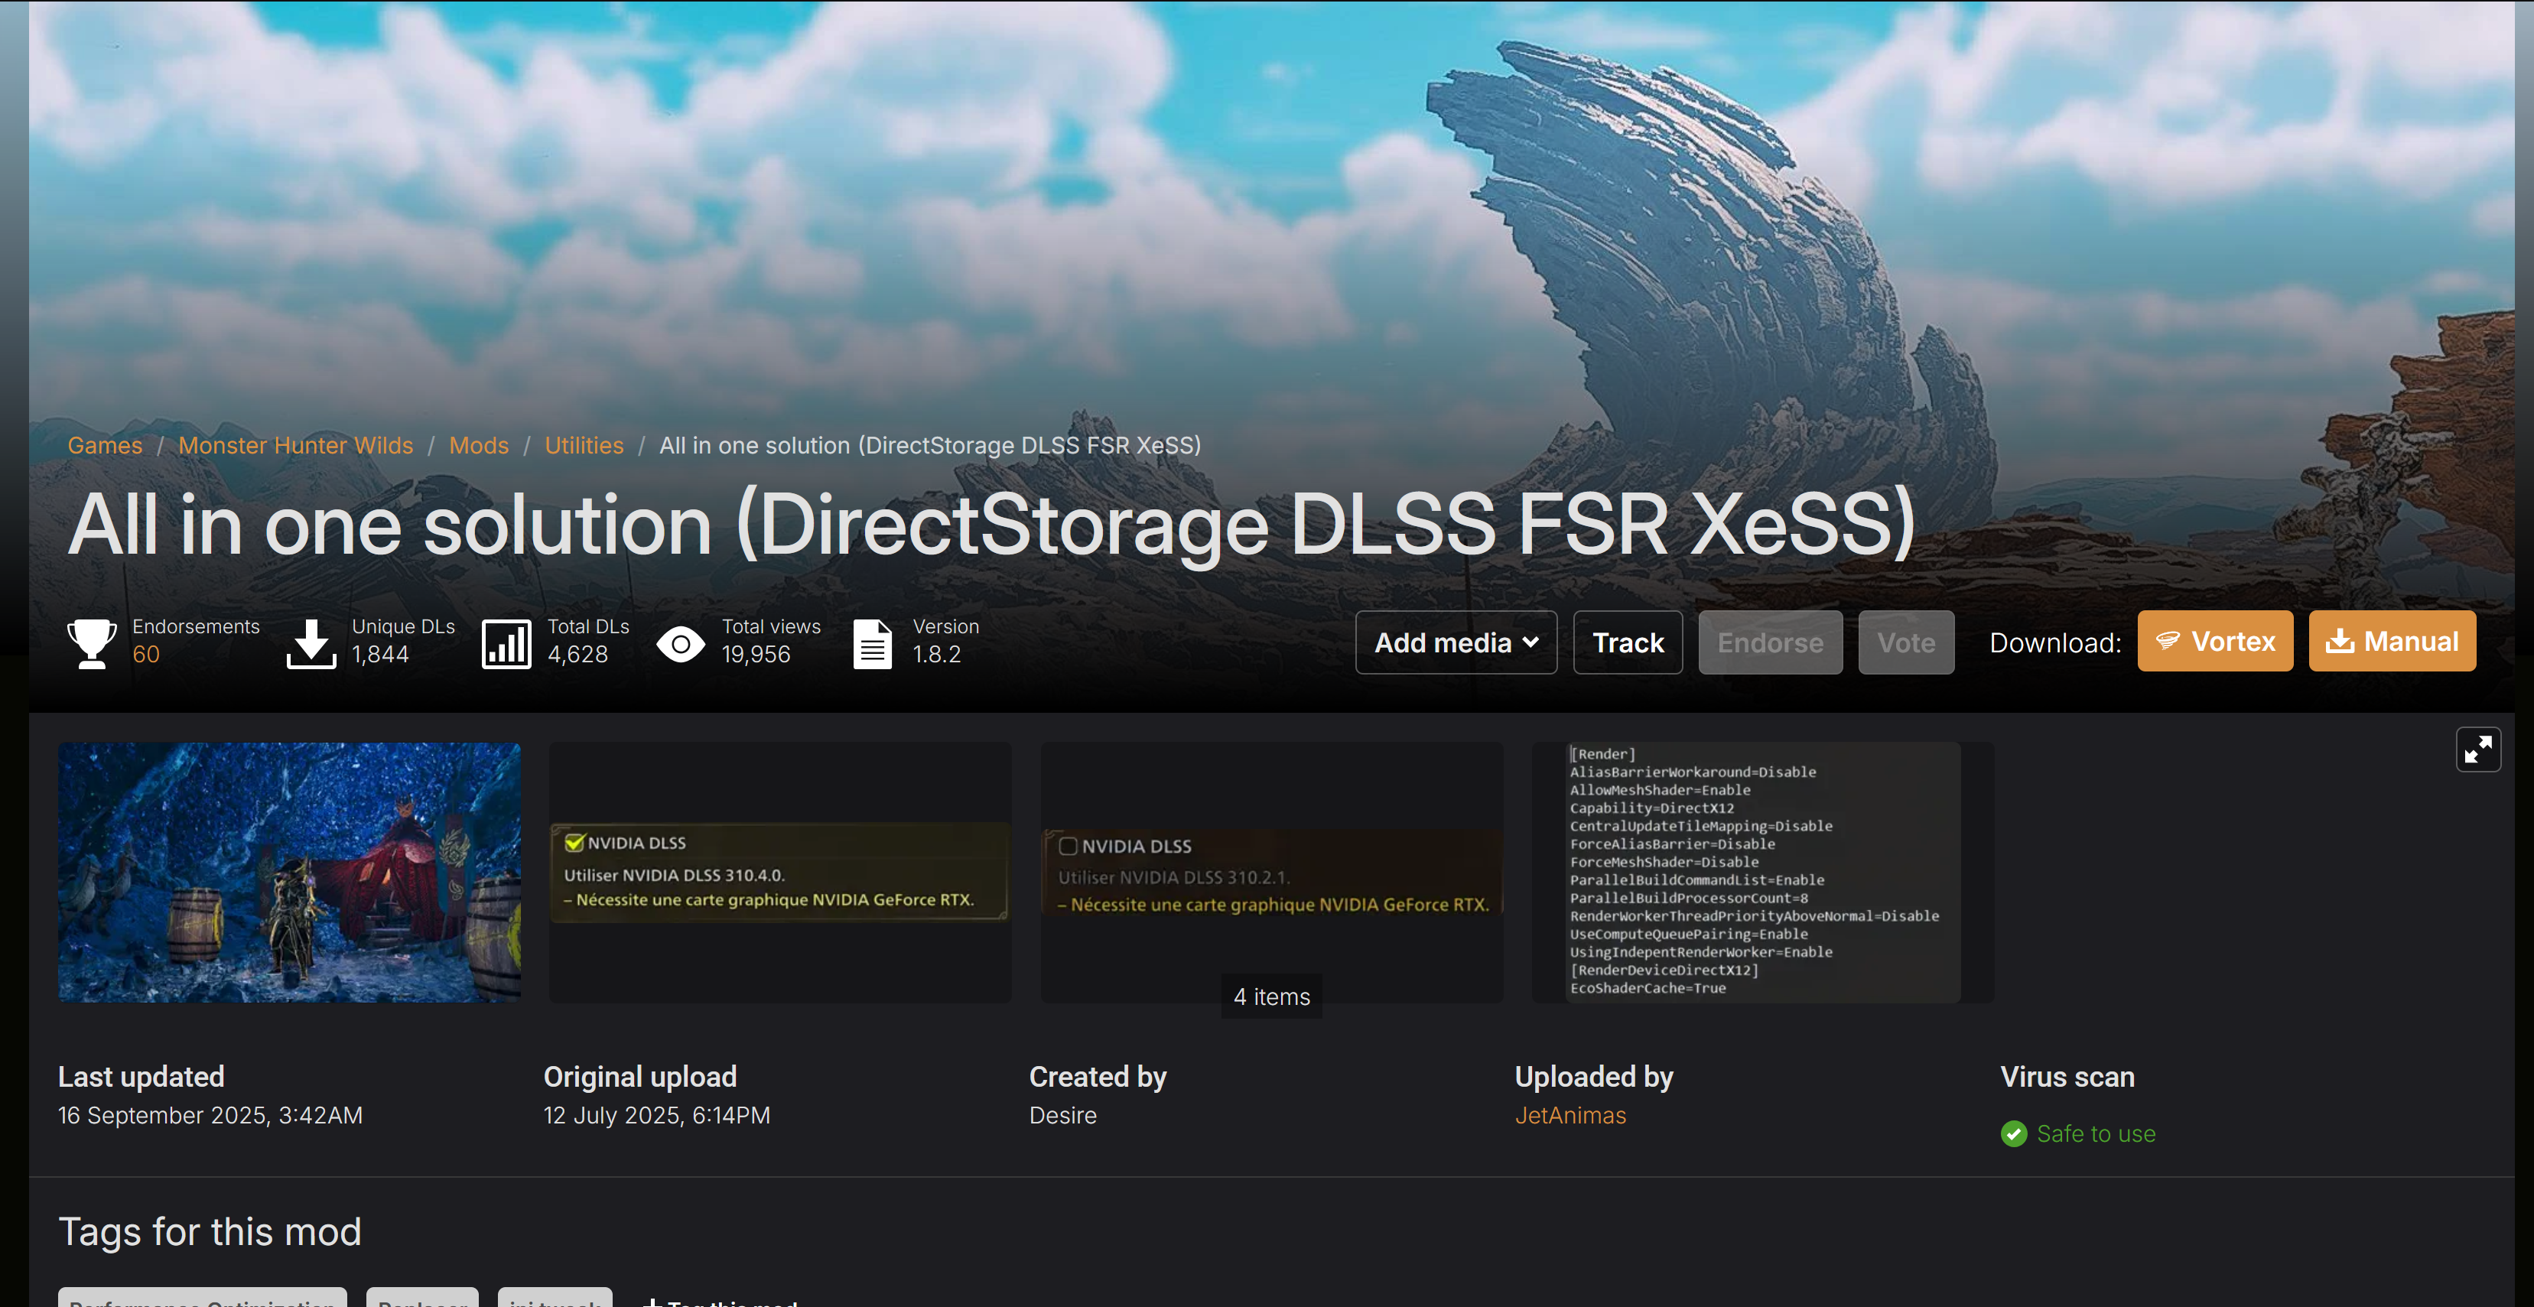
Task: Click the creator name 'Desire'
Action: point(1062,1115)
